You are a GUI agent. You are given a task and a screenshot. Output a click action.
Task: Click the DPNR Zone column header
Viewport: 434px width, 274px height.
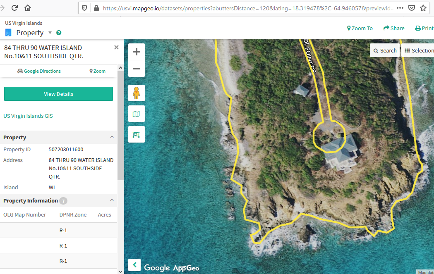pos(73,214)
